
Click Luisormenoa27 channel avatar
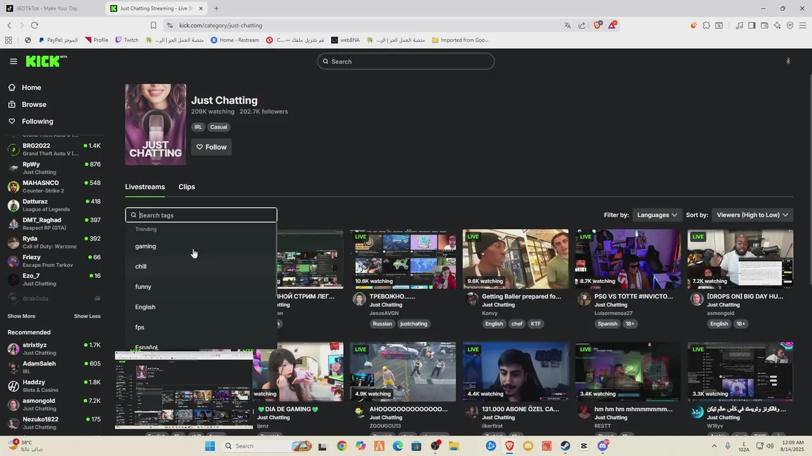(x=584, y=300)
